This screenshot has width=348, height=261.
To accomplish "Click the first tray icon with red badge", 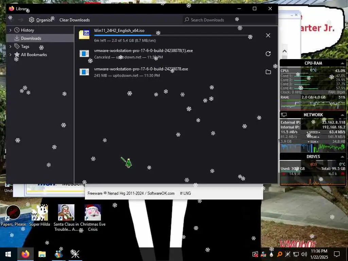I will (255, 254).
